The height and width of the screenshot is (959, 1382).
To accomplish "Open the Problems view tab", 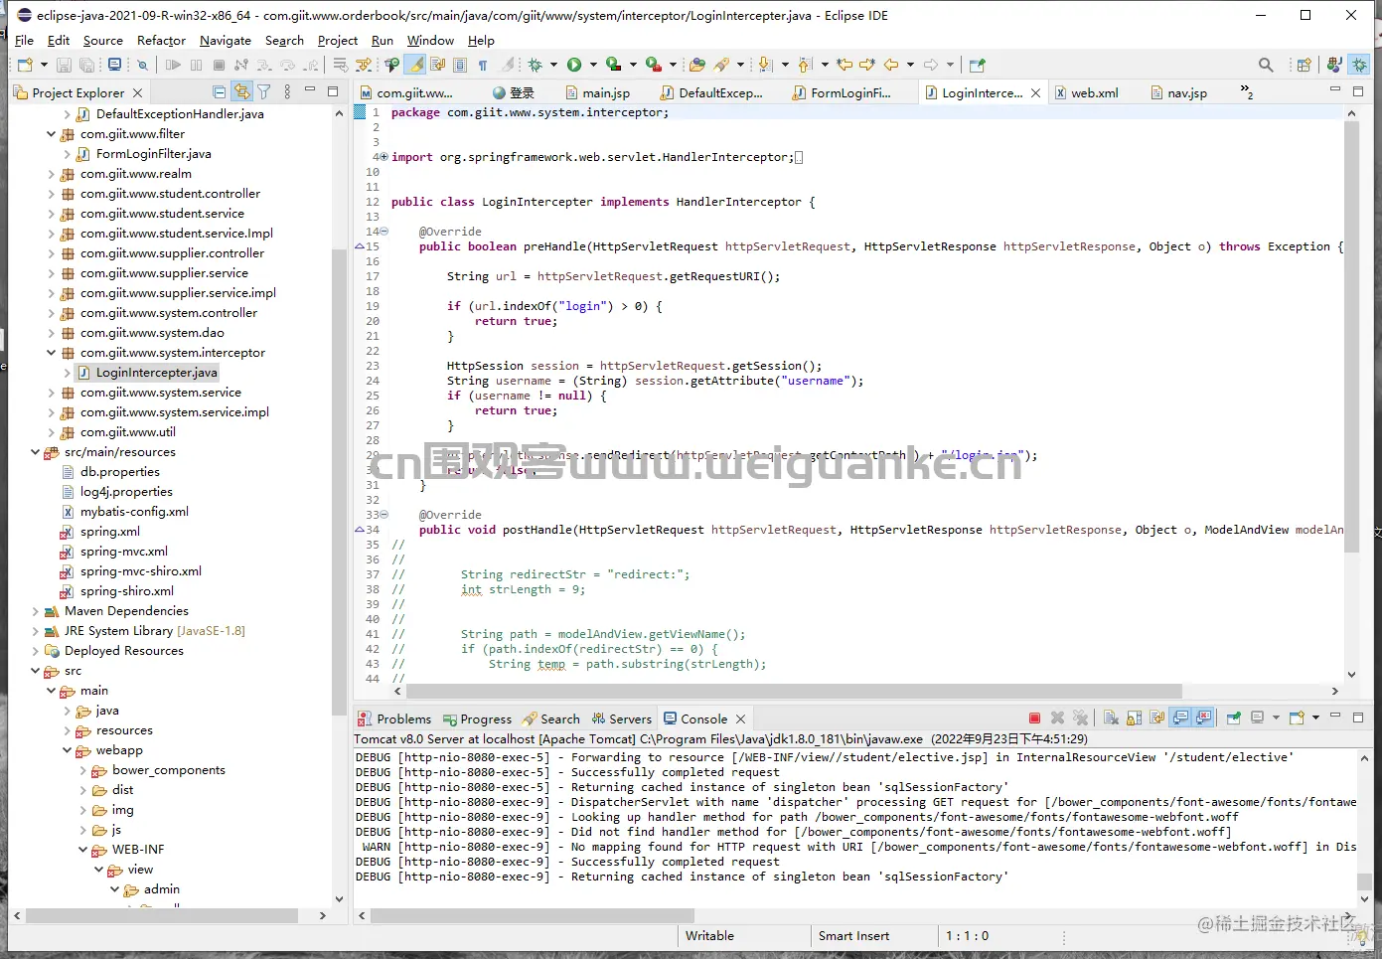I will (x=394, y=719).
